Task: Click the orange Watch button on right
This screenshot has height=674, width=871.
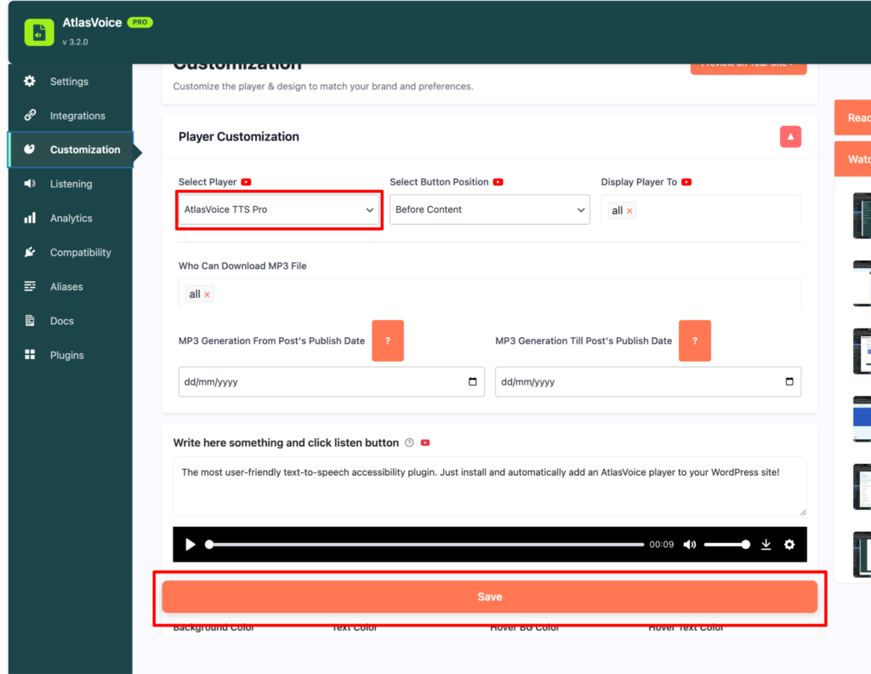Action: [x=853, y=159]
